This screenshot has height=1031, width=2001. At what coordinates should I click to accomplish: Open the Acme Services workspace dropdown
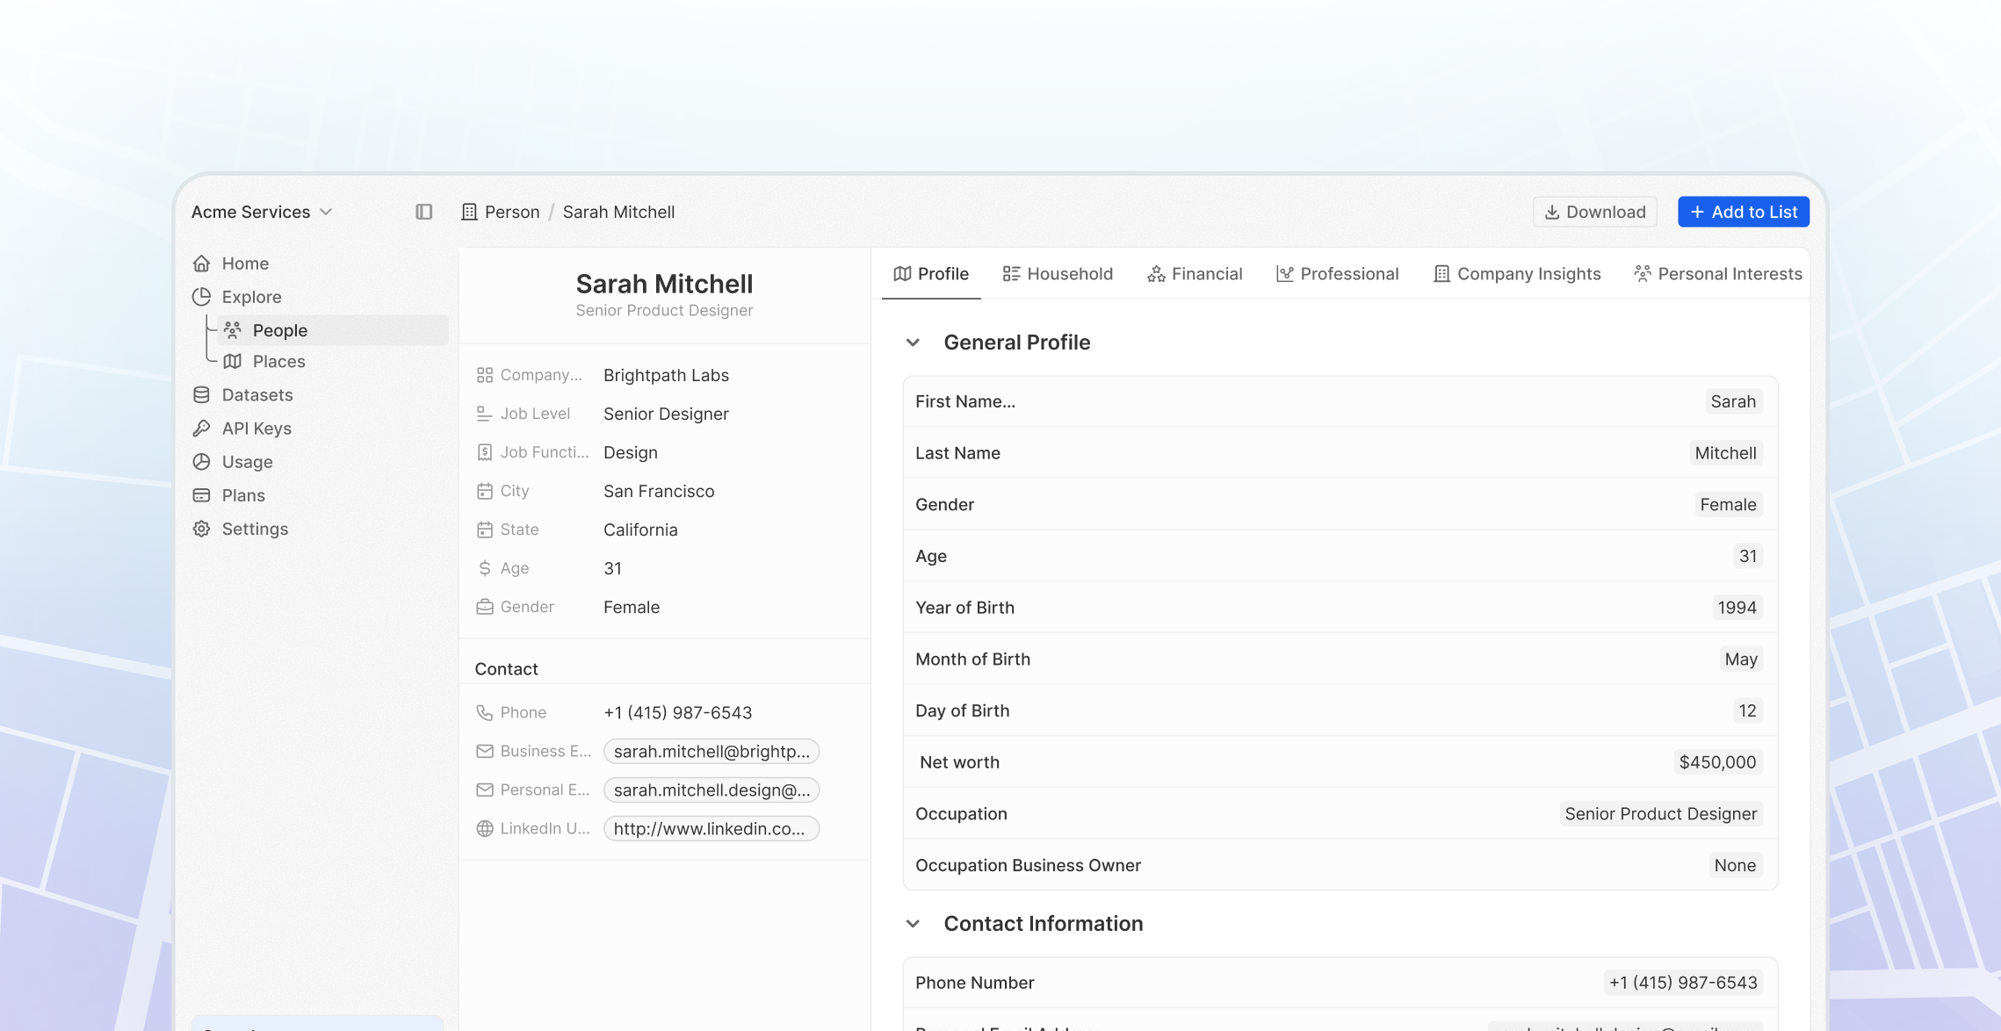point(262,212)
